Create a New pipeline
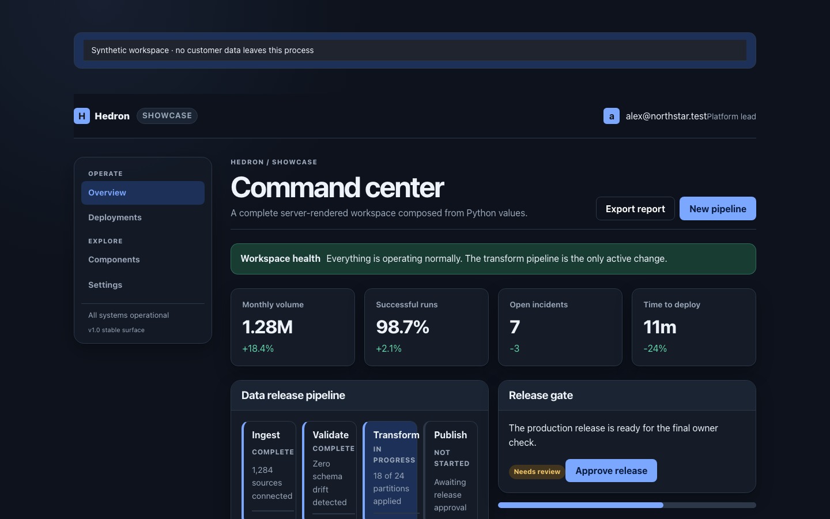 718,209
